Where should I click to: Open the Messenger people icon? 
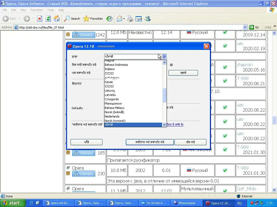coord(147,19)
